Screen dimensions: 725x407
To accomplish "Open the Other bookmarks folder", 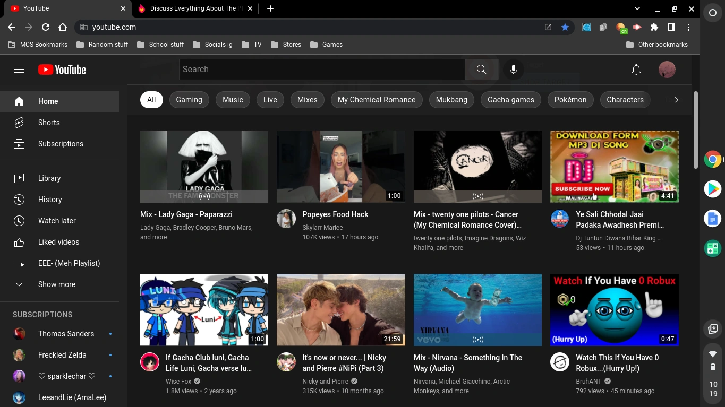I will click(657, 45).
